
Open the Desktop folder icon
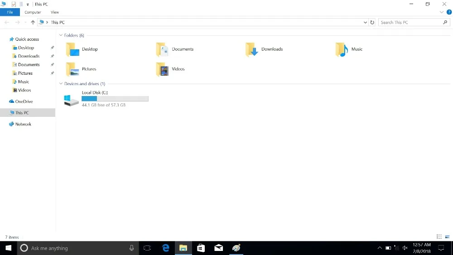(72, 49)
